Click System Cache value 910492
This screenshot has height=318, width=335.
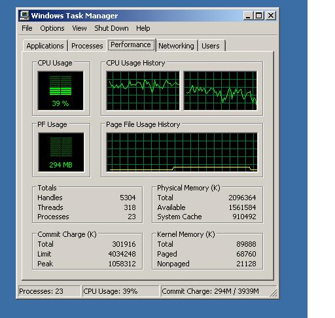(244, 217)
